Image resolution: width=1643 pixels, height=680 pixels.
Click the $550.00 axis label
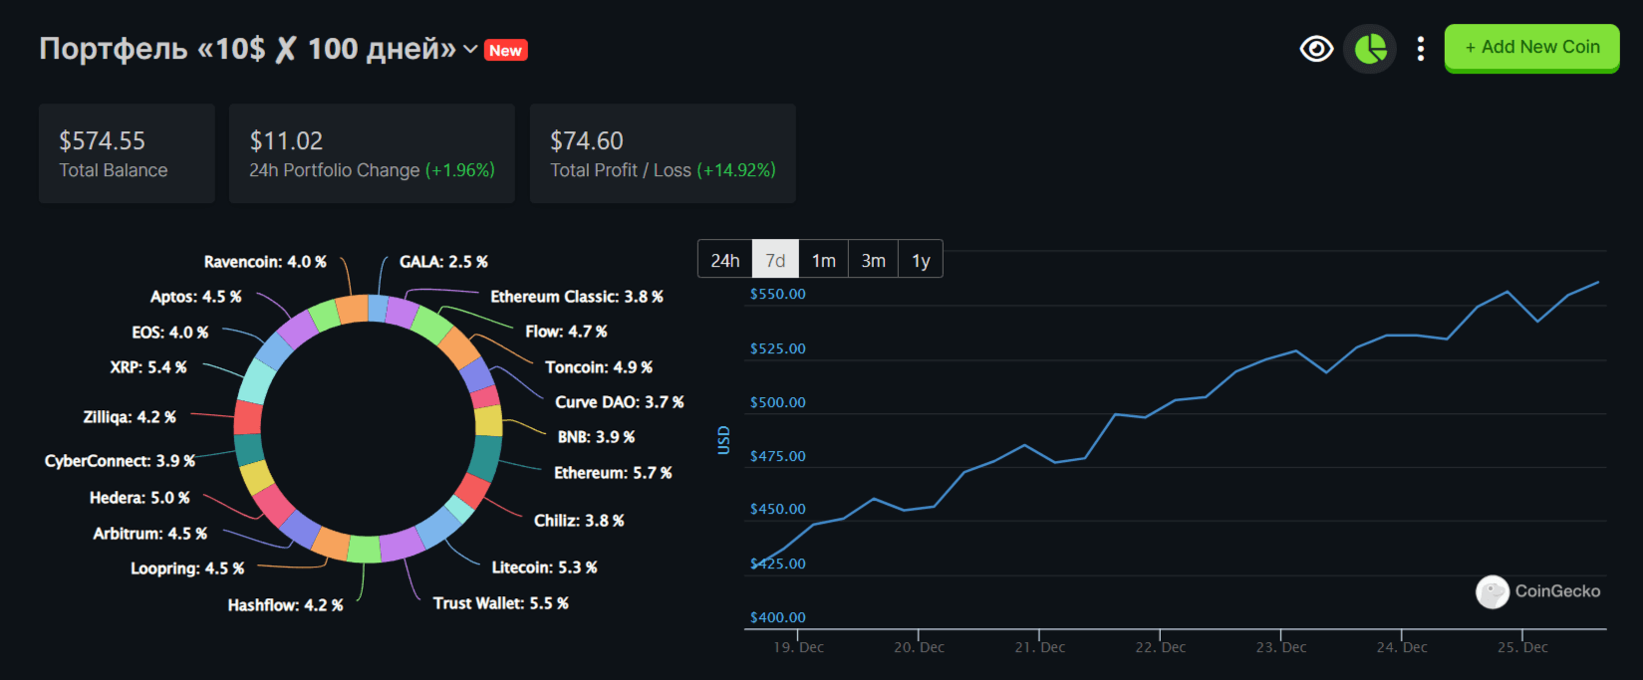click(x=778, y=294)
